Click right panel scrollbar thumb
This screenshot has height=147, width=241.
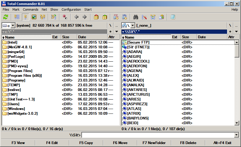coord(237,51)
